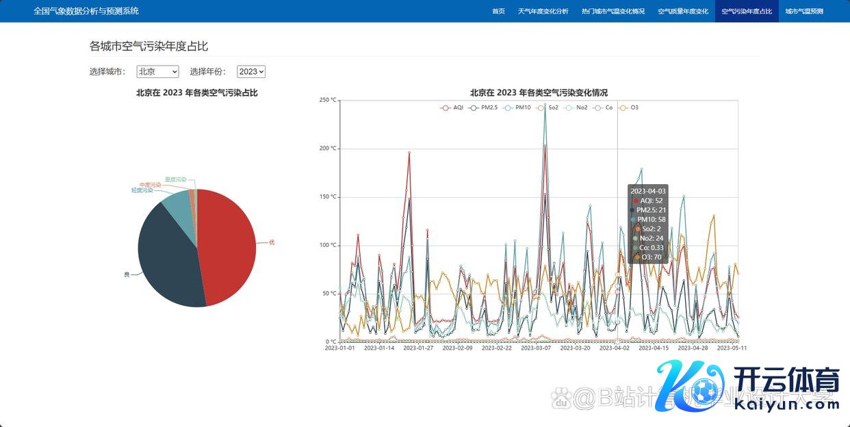This screenshot has height=427, width=850.
Task: Hide the PM10 series via legend
Action: 517,107
